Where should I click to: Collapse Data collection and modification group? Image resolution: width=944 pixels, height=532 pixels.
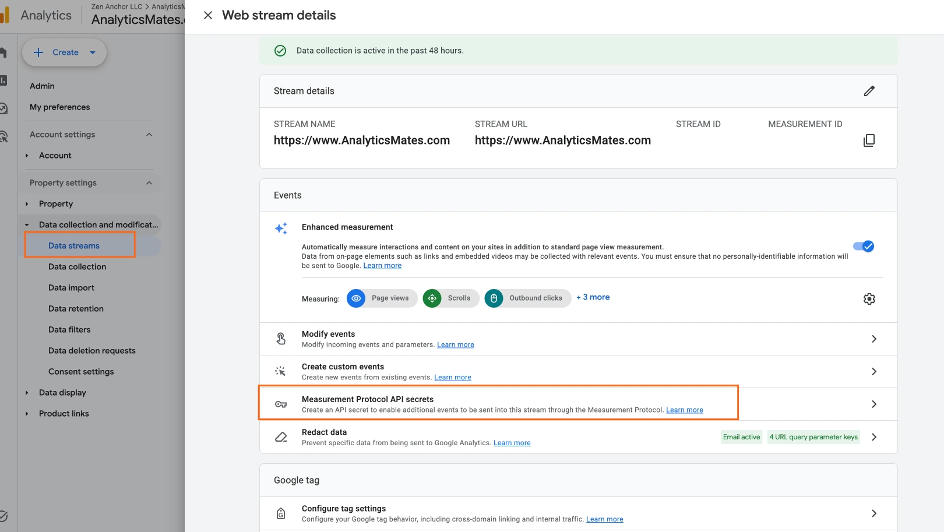27,225
